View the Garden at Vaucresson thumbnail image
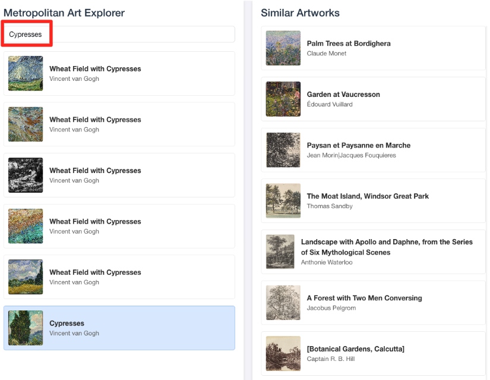This screenshot has width=490, height=380. (283, 99)
